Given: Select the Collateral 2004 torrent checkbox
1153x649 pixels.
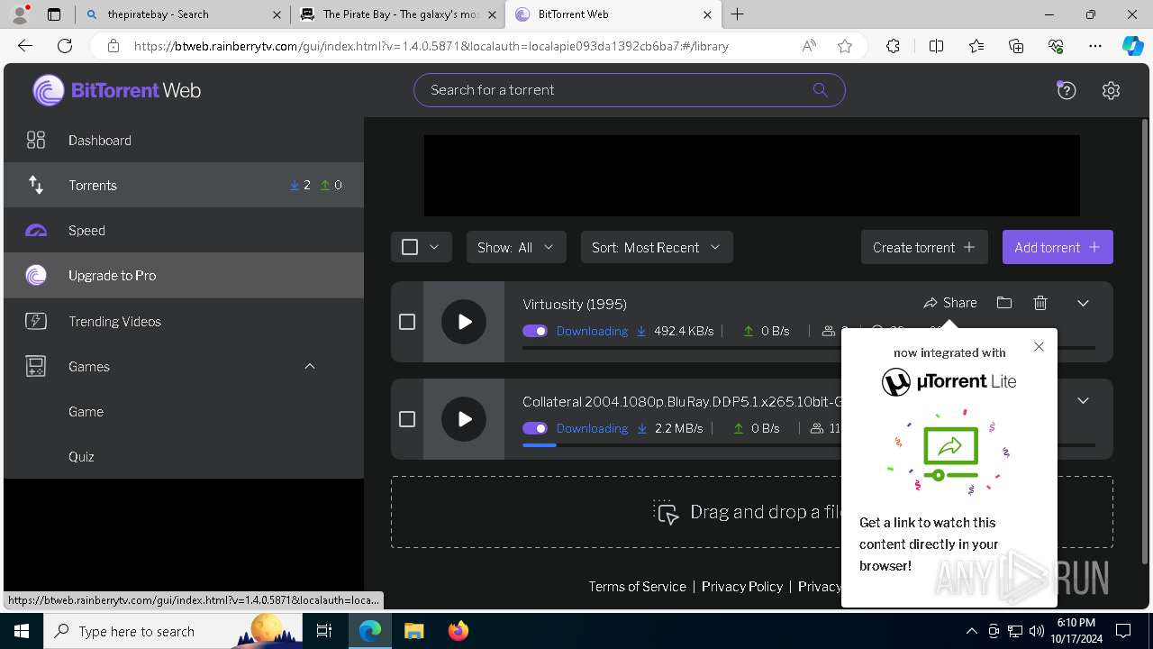Looking at the screenshot, I should click(x=407, y=419).
